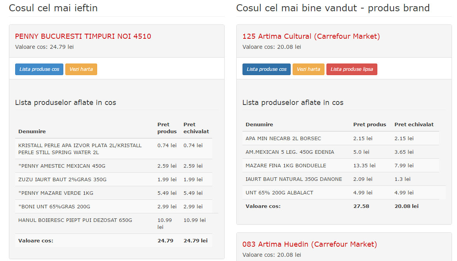Select the *PENNY MAZARE VERDE 1KG product name
Viewport: 457px width, 261px height.
[x=56, y=193]
